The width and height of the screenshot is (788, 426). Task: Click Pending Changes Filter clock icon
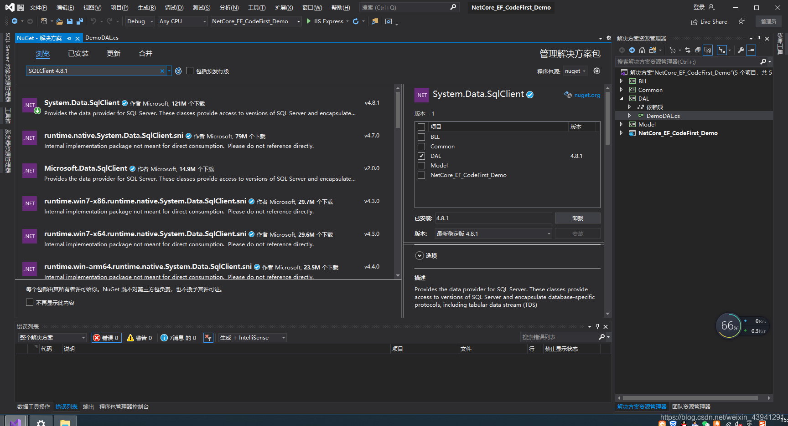pos(673,50)
